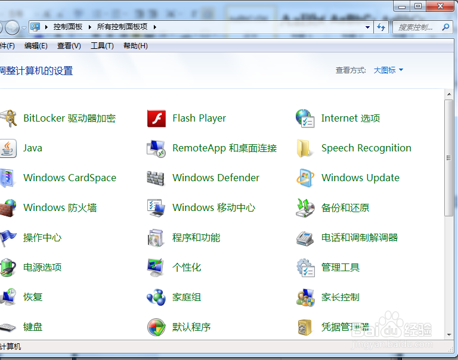This screenshot has width=458, height=360.
Task: Open the Java coffee cup icon
Action: click(8, 148)
